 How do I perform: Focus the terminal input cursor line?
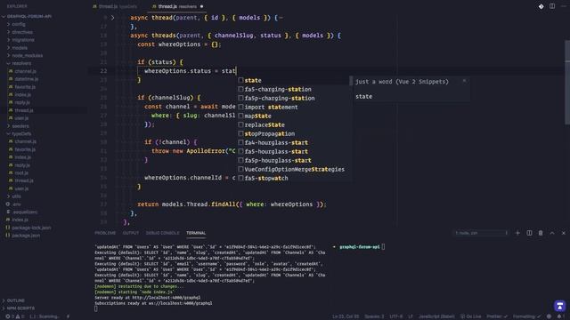click(96, 308)
